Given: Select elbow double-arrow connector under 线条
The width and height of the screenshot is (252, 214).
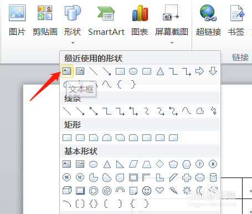Looking at the screenshot, I should [133, 111].
